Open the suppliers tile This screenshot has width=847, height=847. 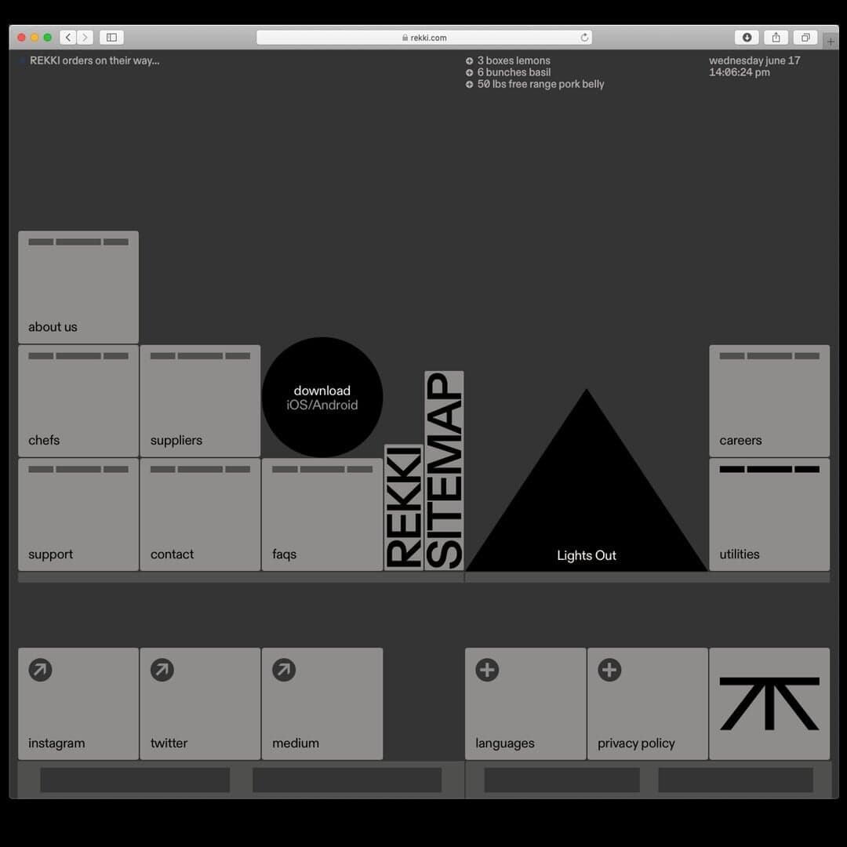pos(200,400)
